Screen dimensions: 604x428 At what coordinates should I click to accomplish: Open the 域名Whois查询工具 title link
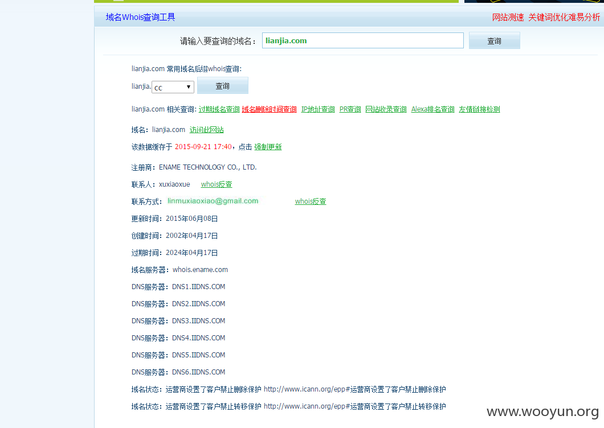(140, 17)
